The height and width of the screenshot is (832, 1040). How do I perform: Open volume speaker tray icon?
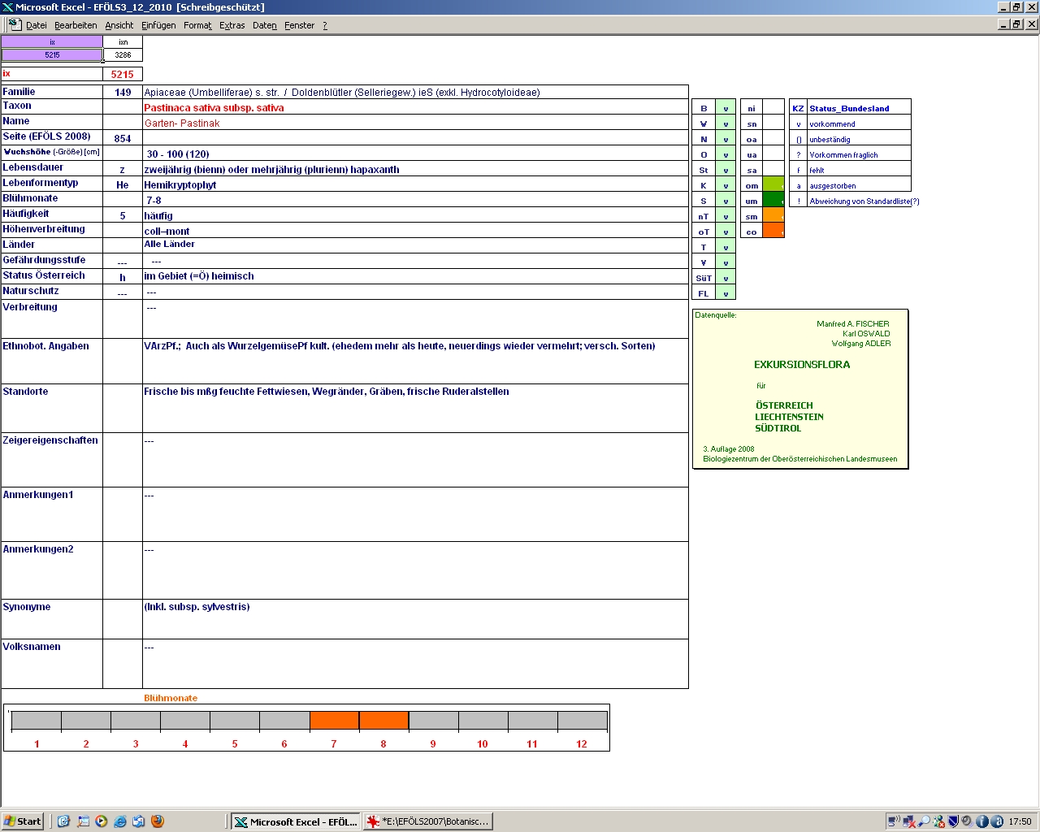(967, 821)
